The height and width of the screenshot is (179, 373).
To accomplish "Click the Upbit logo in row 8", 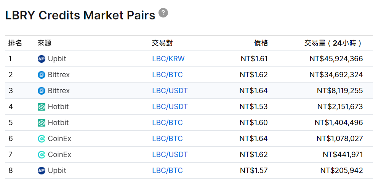I will [42, 171].
